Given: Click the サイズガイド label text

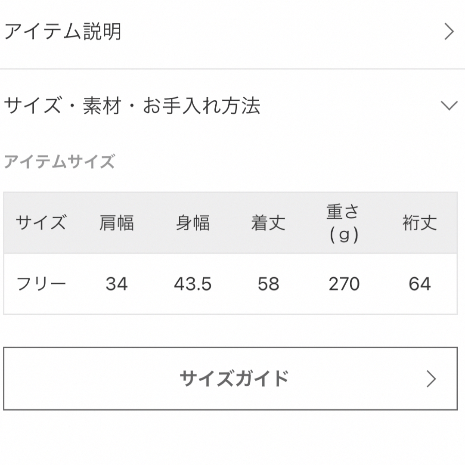Looking at the screenshot, I should 234,379.
